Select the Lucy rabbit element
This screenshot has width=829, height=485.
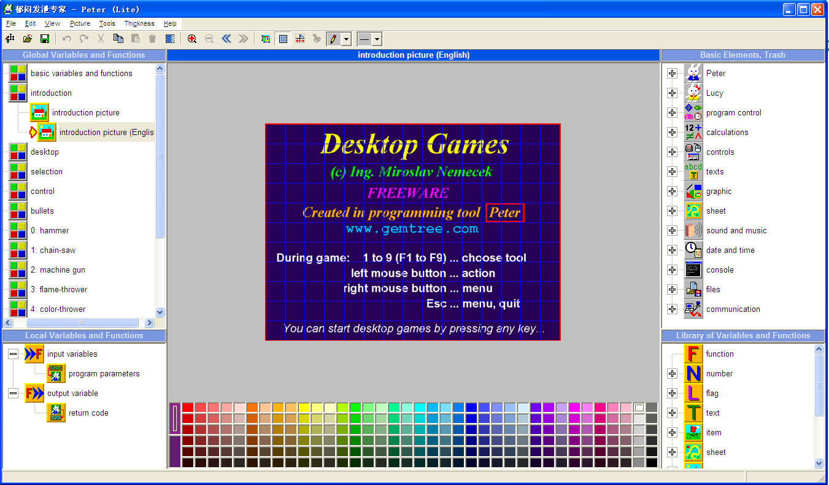coord(714,93)
